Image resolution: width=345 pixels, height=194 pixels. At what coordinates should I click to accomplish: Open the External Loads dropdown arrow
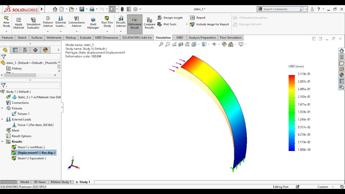(61, 31)
